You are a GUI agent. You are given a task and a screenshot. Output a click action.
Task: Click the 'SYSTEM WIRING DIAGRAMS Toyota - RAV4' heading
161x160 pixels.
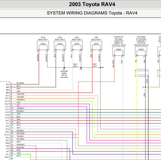click(92, 13)
